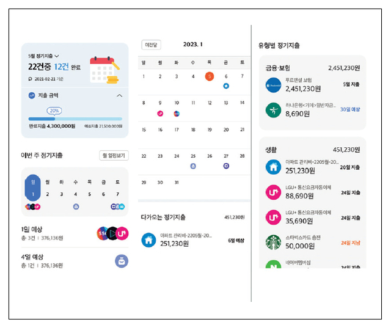Open the 생활 category header
This screenshot has width=391, height=325.
(313, 150)
